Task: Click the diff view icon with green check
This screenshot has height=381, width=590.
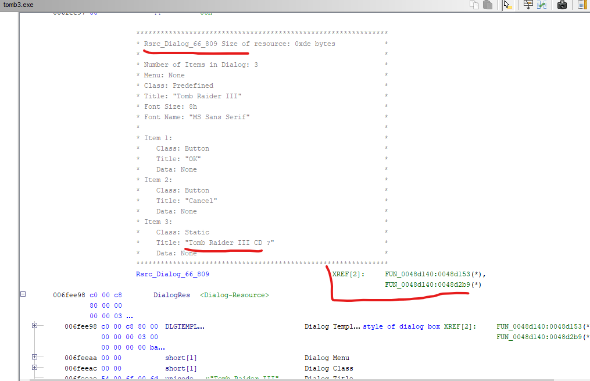Action: pyautogui.click(x=542, y=5)
